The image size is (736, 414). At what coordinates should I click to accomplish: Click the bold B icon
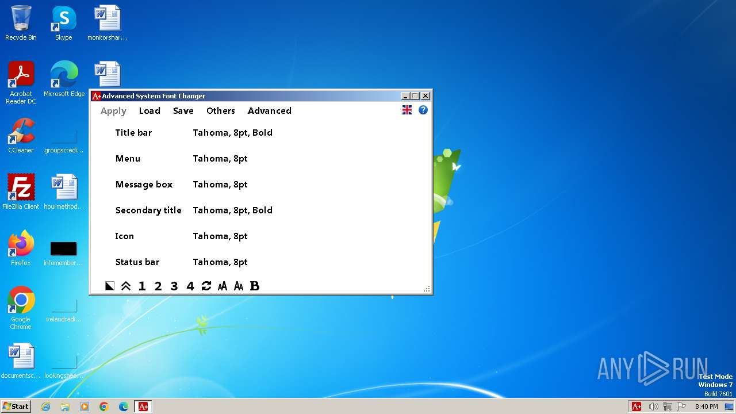(x=255, y=286)
